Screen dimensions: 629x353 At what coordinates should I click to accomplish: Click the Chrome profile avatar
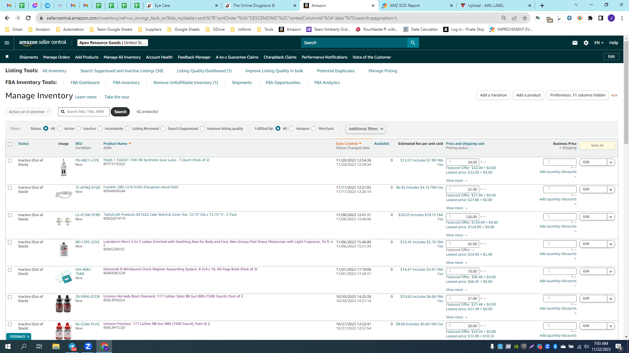pos(611,18)
